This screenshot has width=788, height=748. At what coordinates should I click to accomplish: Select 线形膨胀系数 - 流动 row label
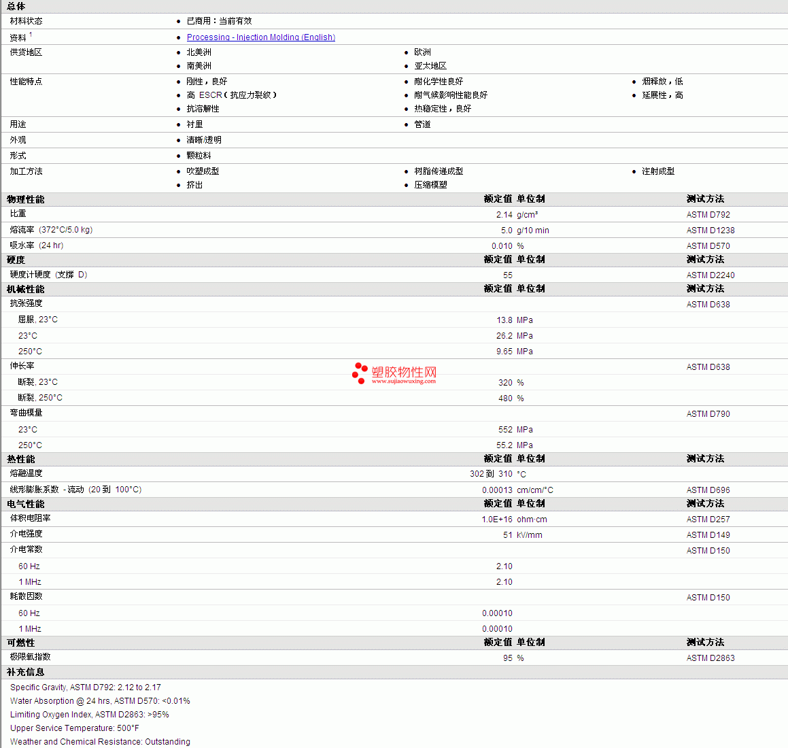click(x=76, y=490)
